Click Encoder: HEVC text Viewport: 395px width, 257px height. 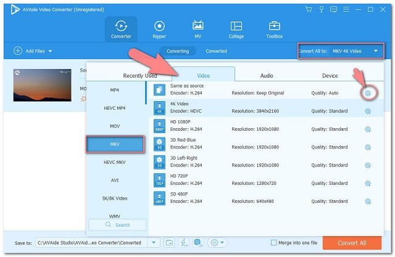coord(186,111)
